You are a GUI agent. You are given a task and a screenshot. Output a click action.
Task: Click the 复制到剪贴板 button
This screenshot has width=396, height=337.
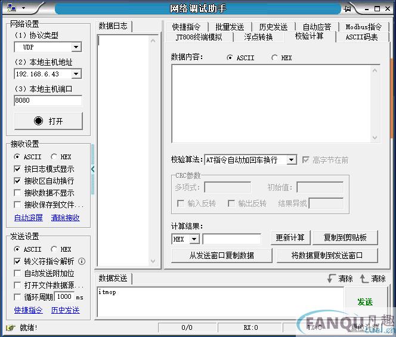345,237
